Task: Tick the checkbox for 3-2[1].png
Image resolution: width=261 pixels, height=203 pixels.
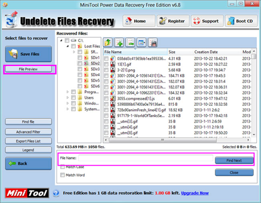Action: tap(106, 70)
